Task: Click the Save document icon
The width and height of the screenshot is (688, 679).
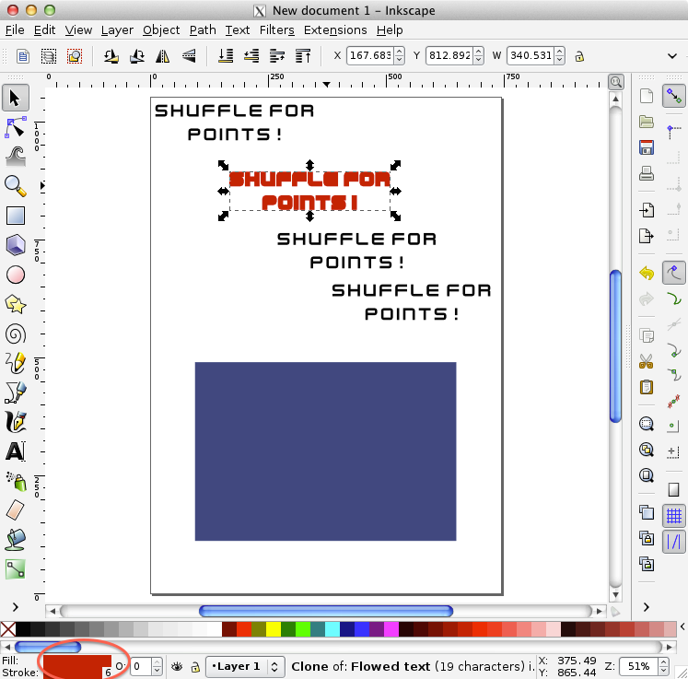Action: [647, 147]
